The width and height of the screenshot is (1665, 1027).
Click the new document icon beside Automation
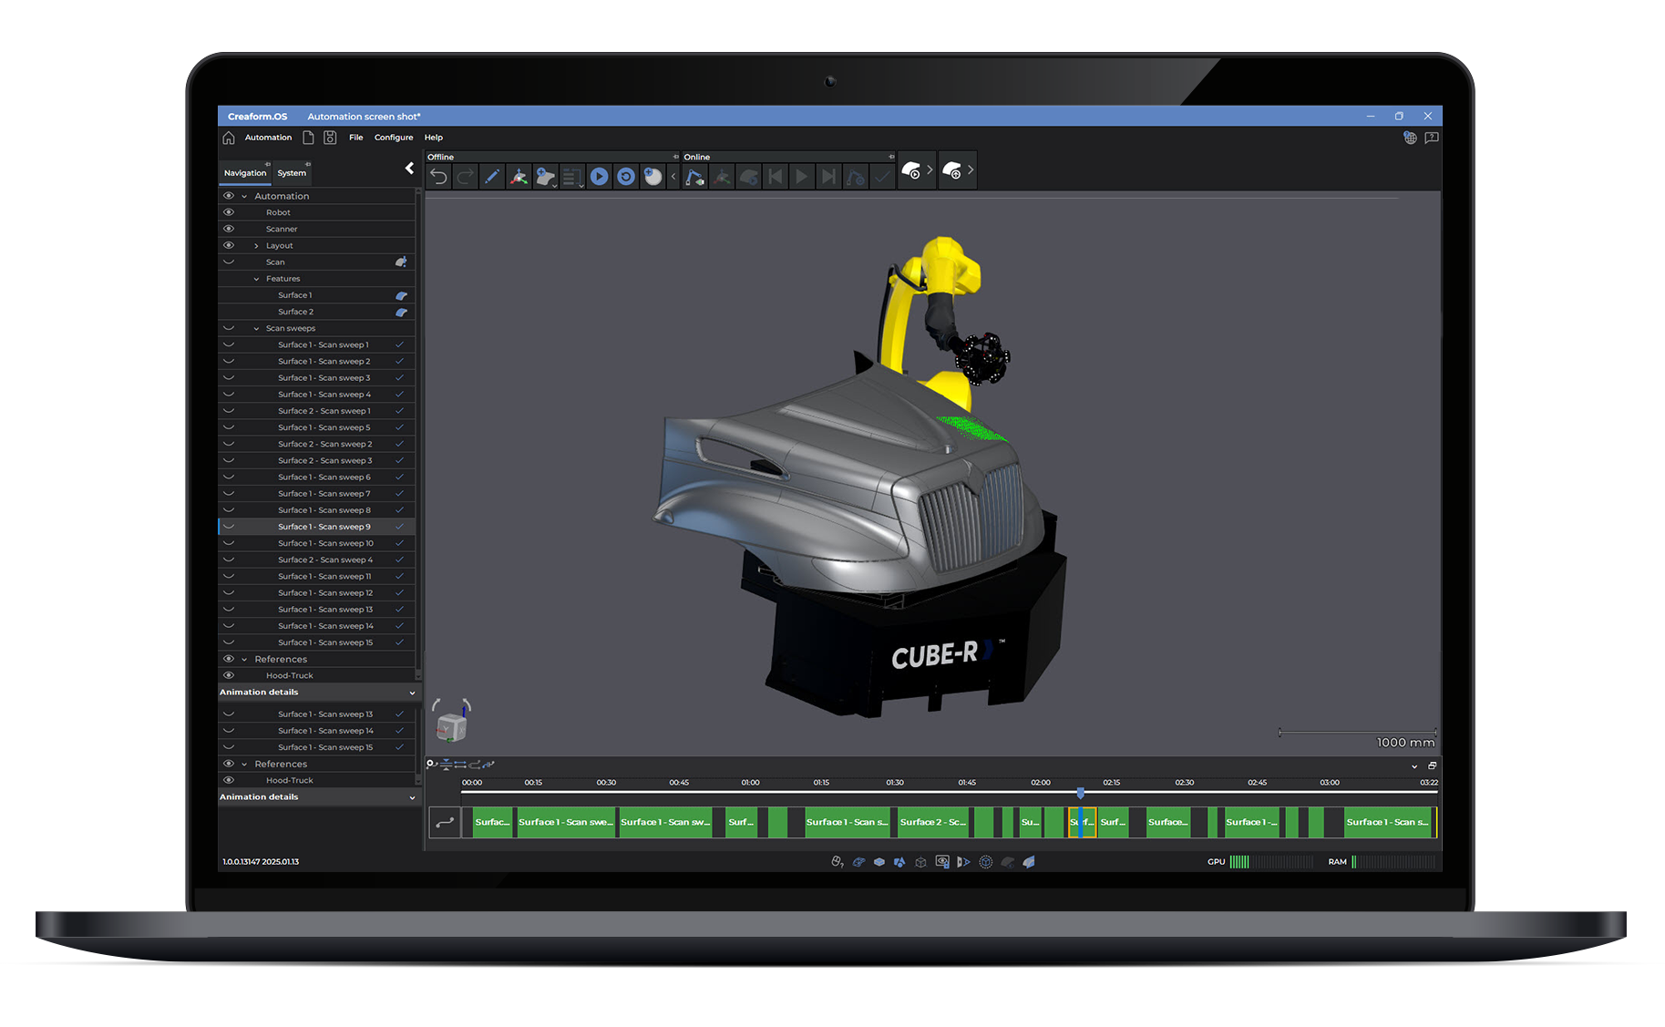[308, 138]
